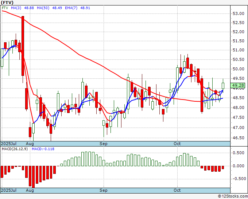Select the FTV legend label
Image resolution: width=248 pixels, height=199 pixels.
point(5,8)
